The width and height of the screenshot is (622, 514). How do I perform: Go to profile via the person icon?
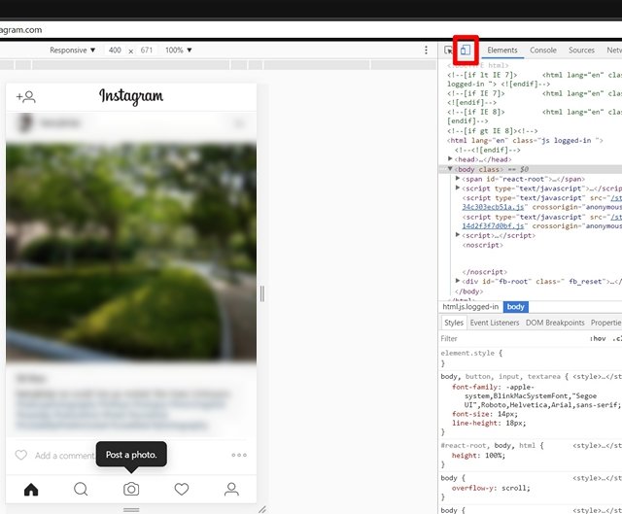(231, 489)
